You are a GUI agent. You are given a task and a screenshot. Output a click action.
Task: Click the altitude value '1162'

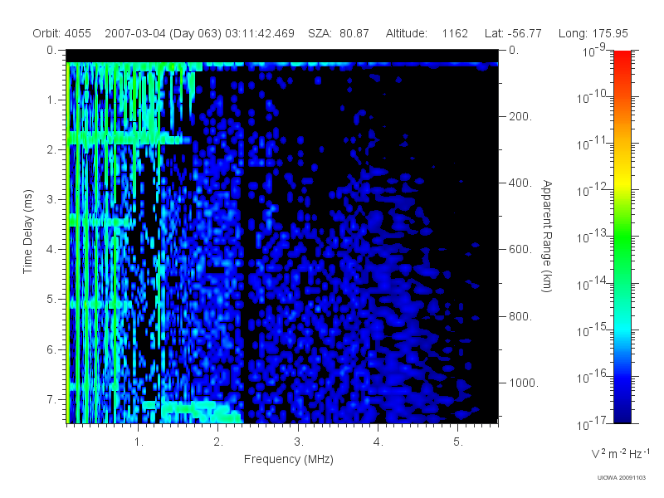[455, 33]
